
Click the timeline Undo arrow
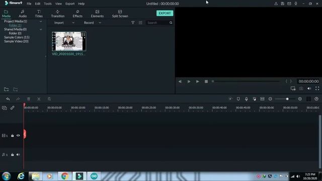(8, 99)
